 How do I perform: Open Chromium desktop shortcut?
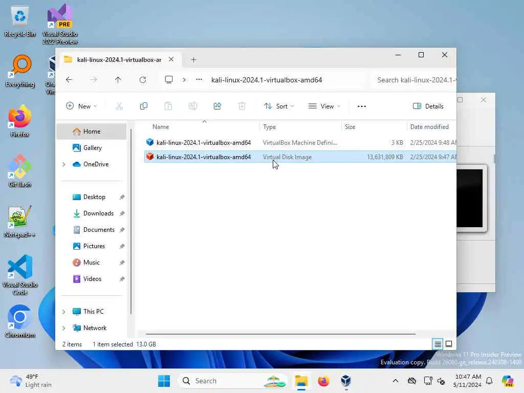pos(20,321)
